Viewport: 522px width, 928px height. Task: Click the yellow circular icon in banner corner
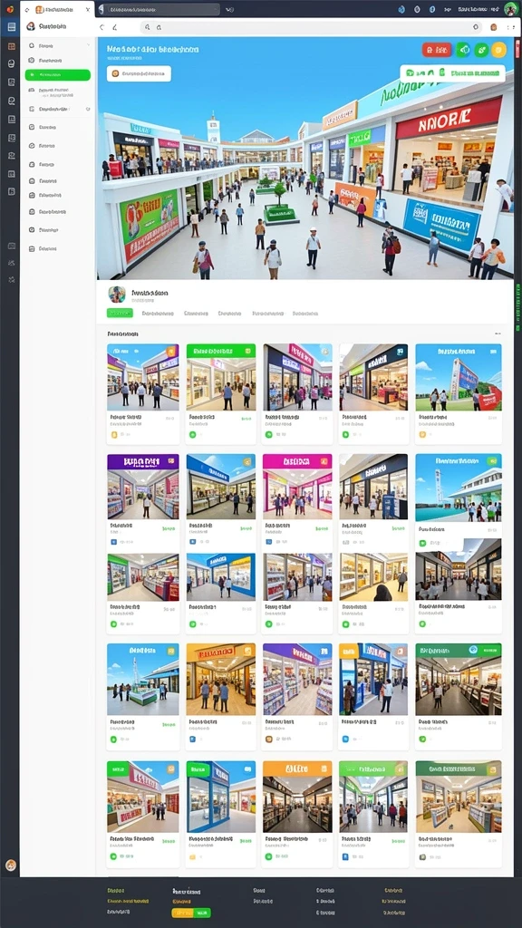coord(499,51)
